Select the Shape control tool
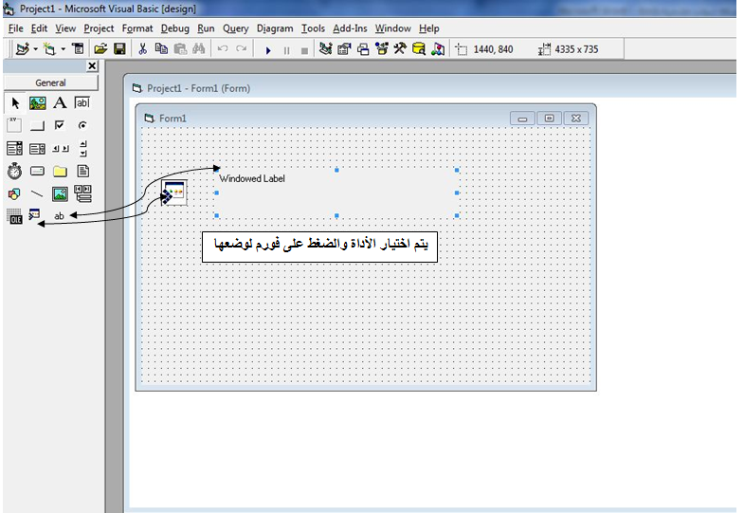744x513 pixels. pos(14,194)
